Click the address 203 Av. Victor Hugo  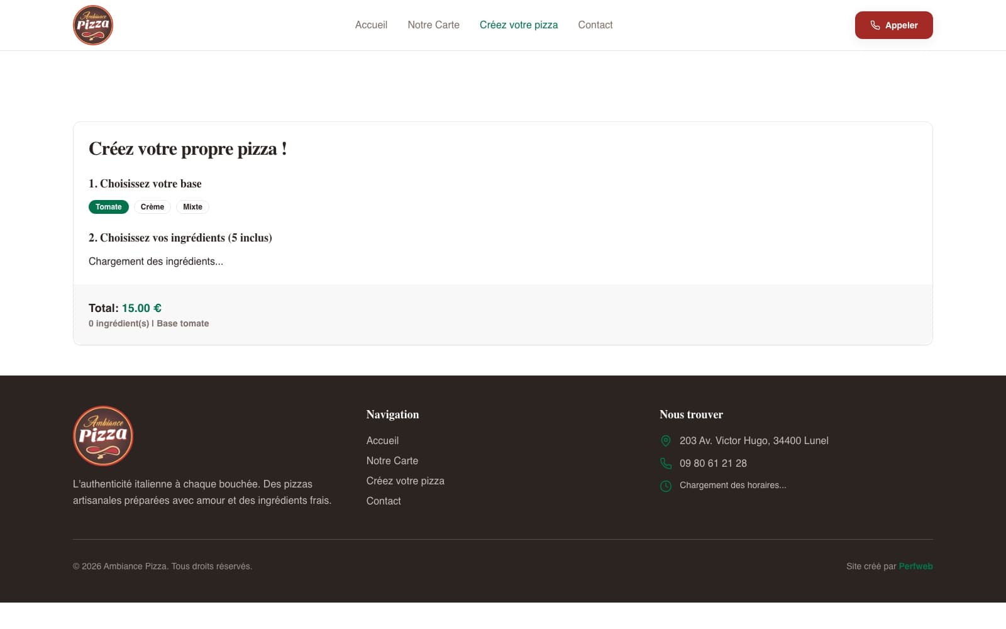coord(754,441)
